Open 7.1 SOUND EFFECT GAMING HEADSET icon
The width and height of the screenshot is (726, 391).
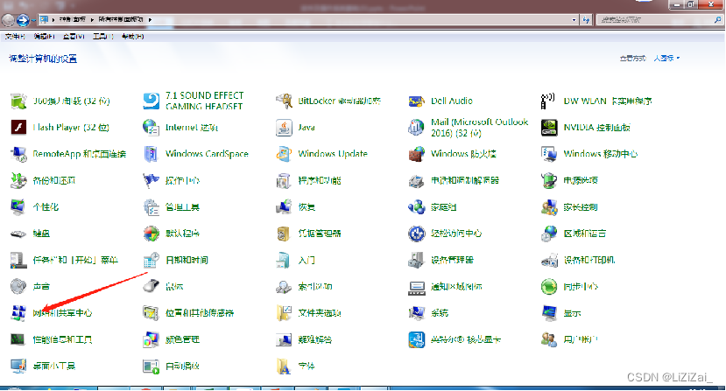151,101
